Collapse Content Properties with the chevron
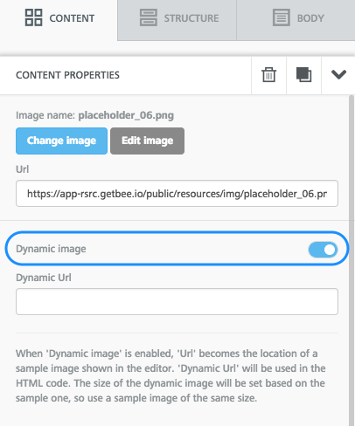The image size is (355, 426). [x=338, y=75]
